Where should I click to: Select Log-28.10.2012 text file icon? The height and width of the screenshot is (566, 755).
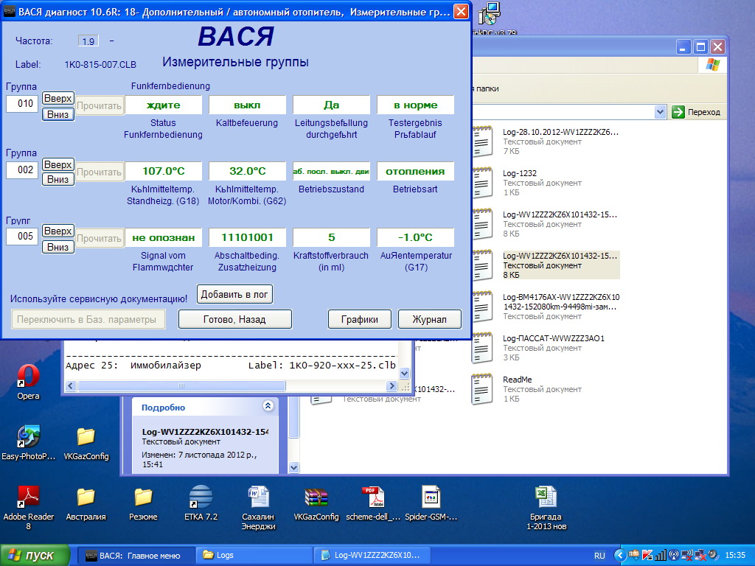click(x=482, y=141)
